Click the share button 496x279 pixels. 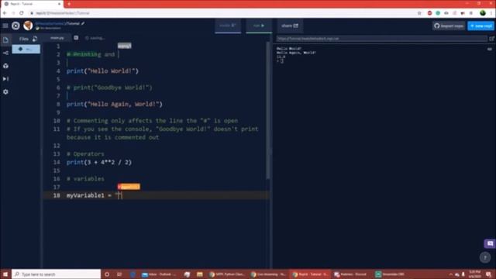tap(290, 26)
